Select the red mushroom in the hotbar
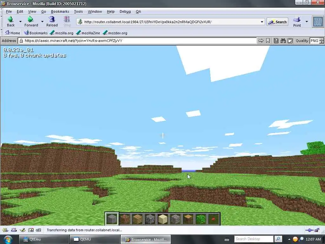Image resolution: width=325 pixels, height=244 pixels. (214, 219)
